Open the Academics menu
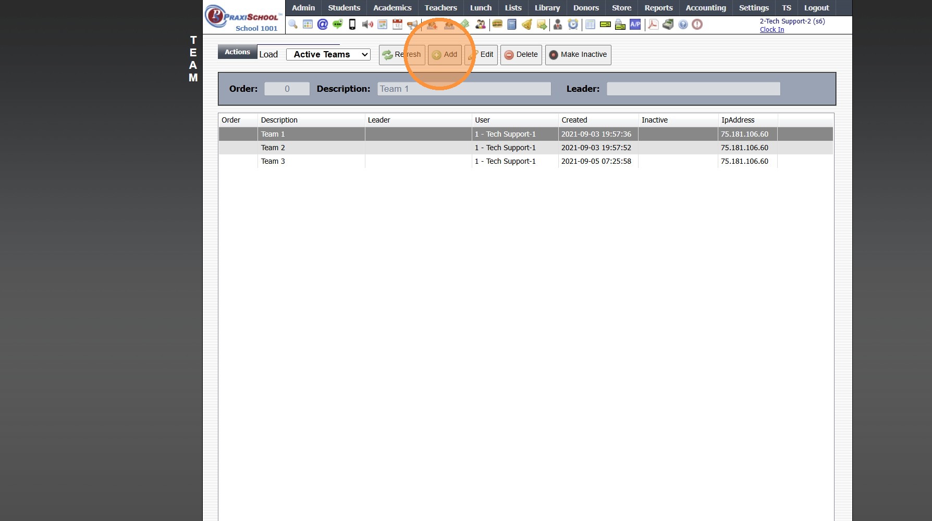The image size is (932, 521). click(393, 8)
